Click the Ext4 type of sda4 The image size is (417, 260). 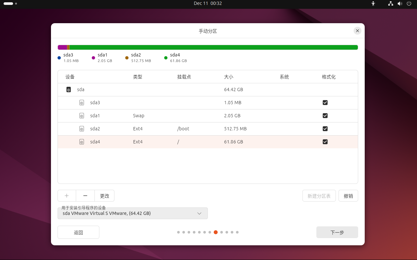tap(138, 142)
